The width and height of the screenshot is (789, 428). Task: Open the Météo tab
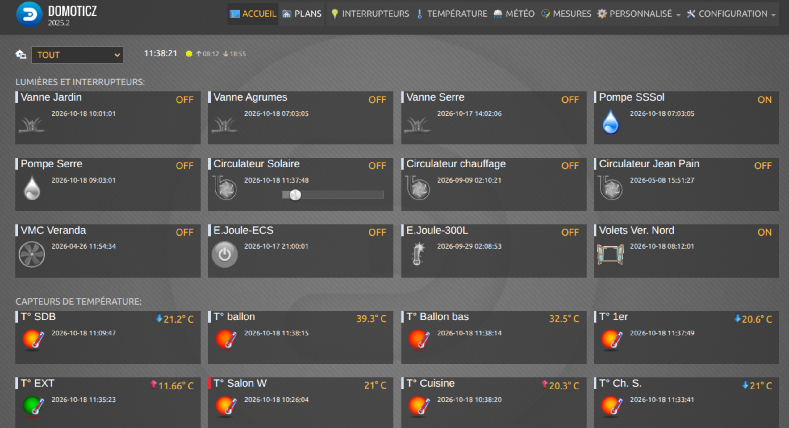click(x=514, y=14)
